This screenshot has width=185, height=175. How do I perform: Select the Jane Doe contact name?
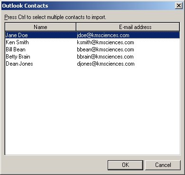pyautogui.click(x=17, y=35)
